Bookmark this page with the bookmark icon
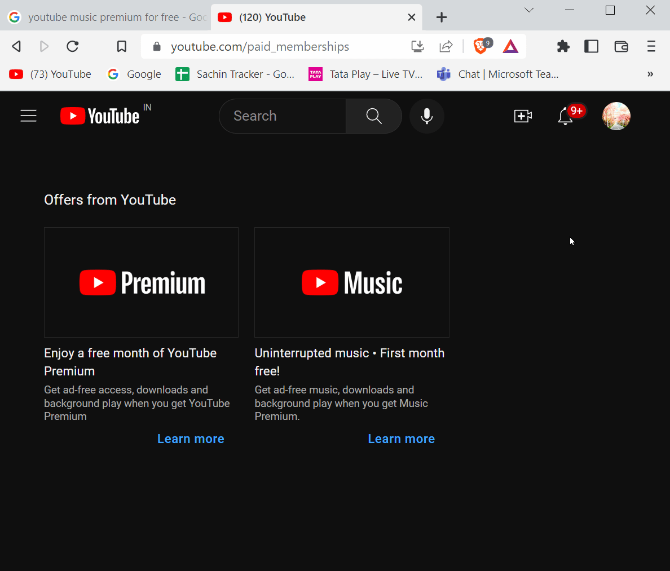The image size is (670, 571). coord(122,46)
